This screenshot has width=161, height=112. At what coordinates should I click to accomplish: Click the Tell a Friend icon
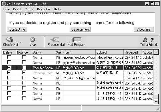(x=148, y=40)
